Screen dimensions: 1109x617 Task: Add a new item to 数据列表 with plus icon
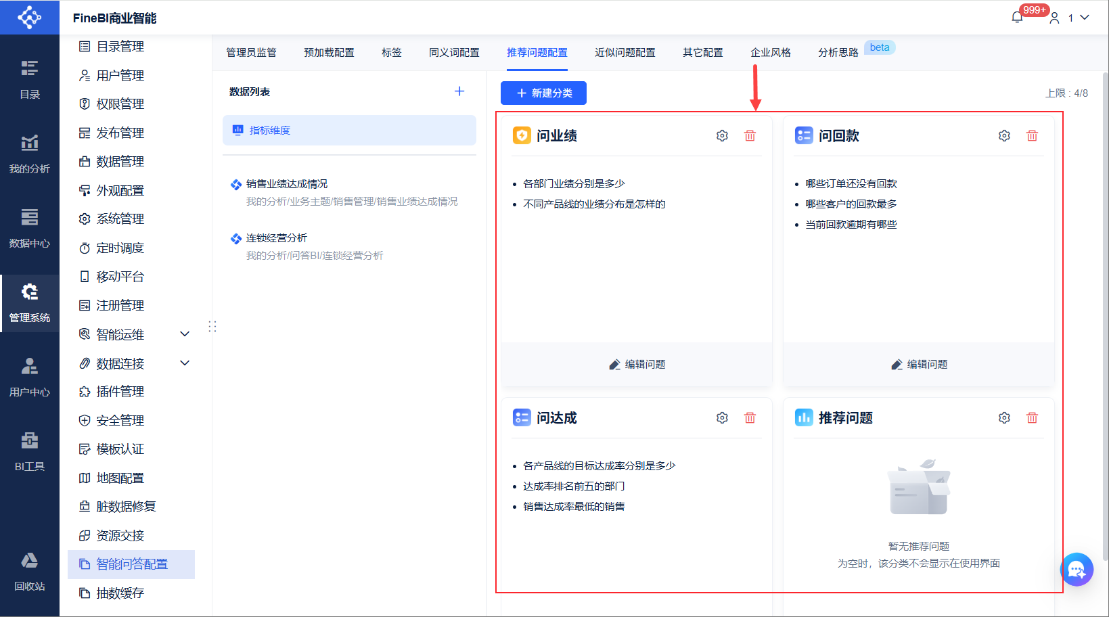tap(459, 91)
